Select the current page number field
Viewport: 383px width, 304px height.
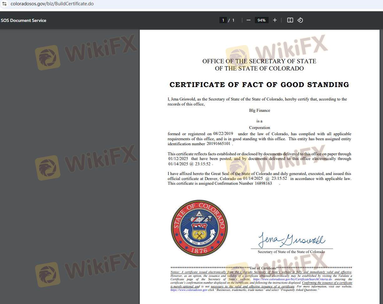click(x=223, y=20)
